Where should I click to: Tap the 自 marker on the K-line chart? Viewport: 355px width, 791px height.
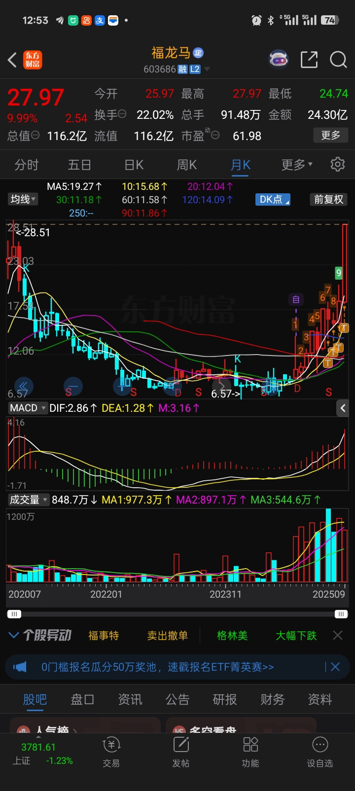(296, 299)
